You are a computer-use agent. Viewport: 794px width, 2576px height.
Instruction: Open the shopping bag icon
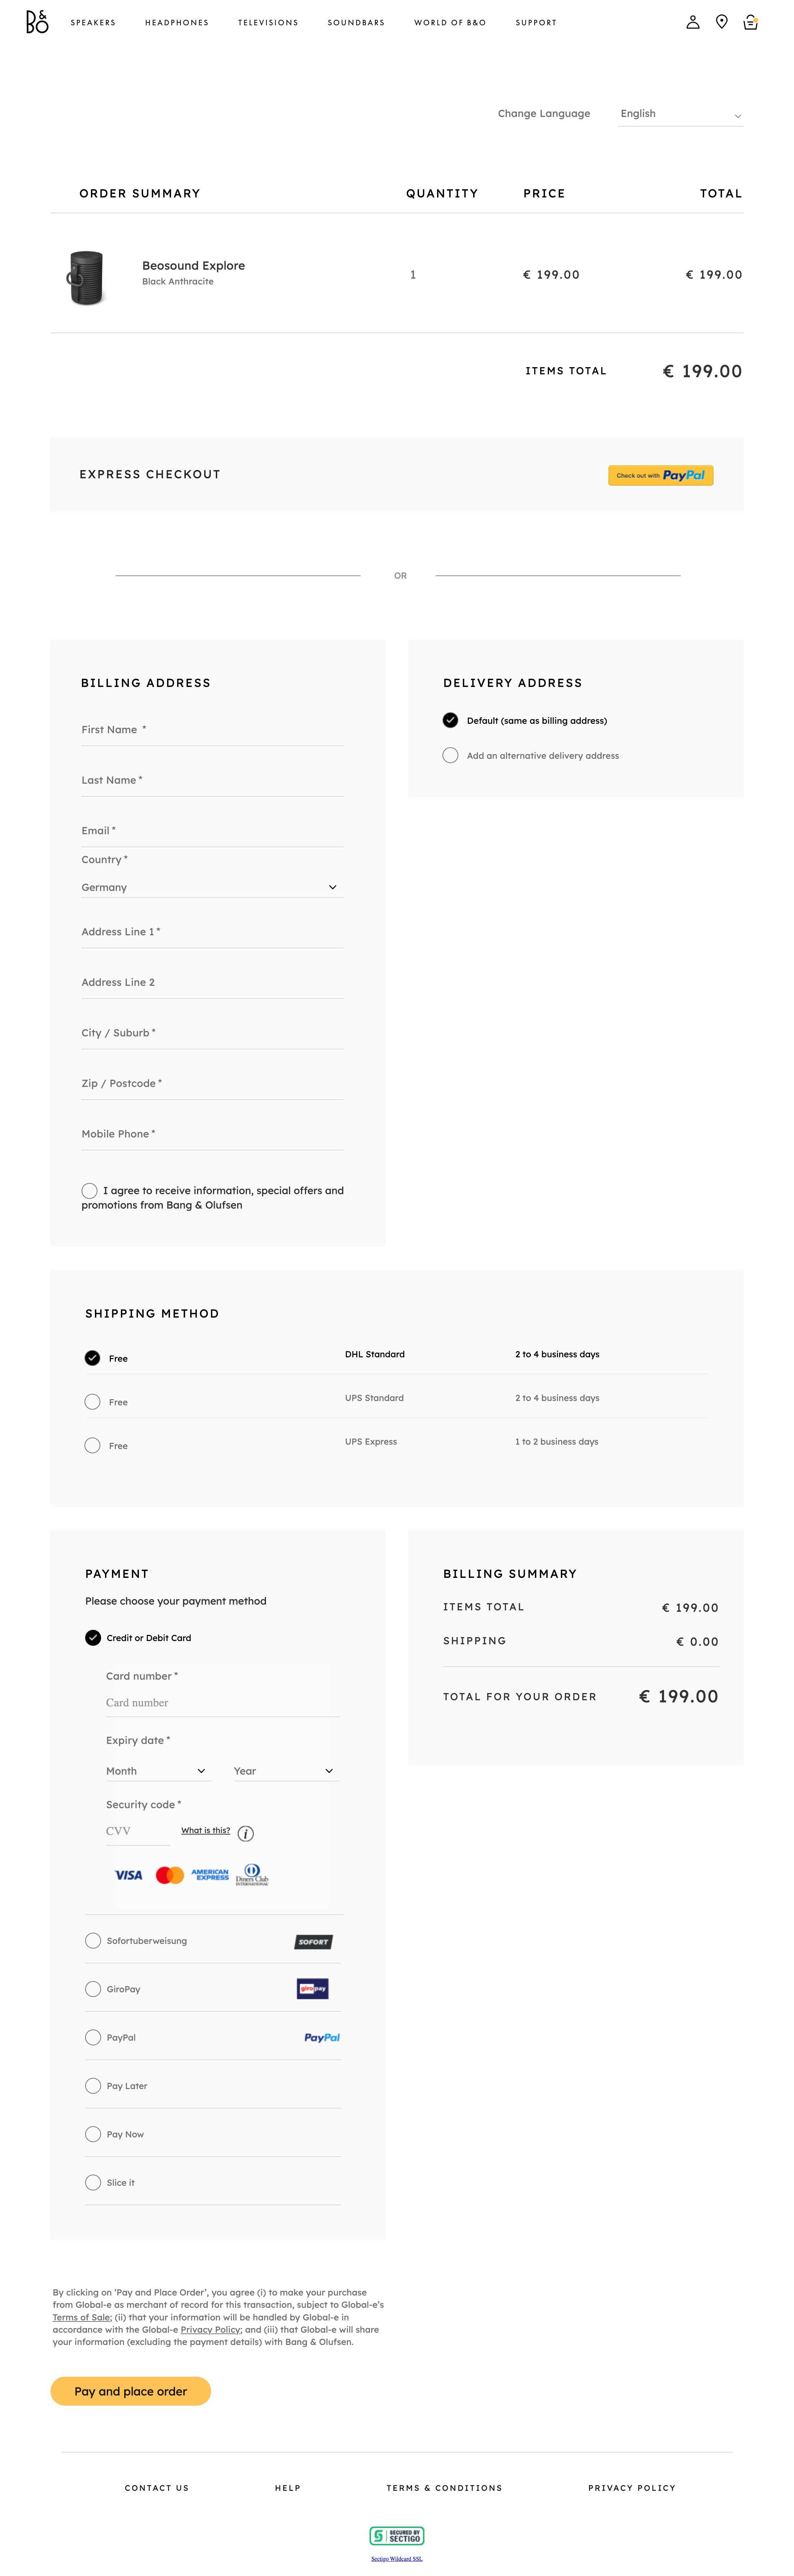click(750, 22)
